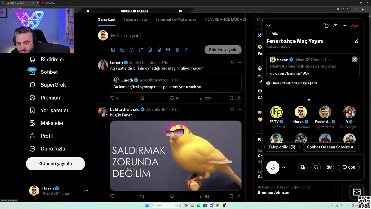Edit the space title pencil icon

tap(357, 41)
